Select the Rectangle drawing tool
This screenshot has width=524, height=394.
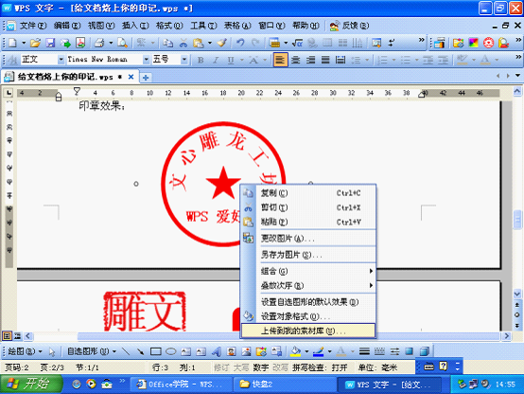[156, 351]
